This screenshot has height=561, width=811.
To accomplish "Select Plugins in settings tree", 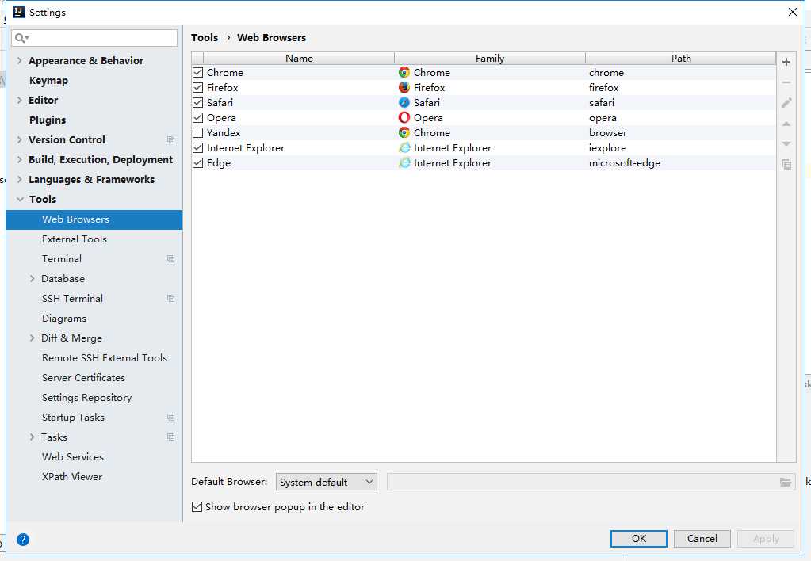I will point(48,120).
